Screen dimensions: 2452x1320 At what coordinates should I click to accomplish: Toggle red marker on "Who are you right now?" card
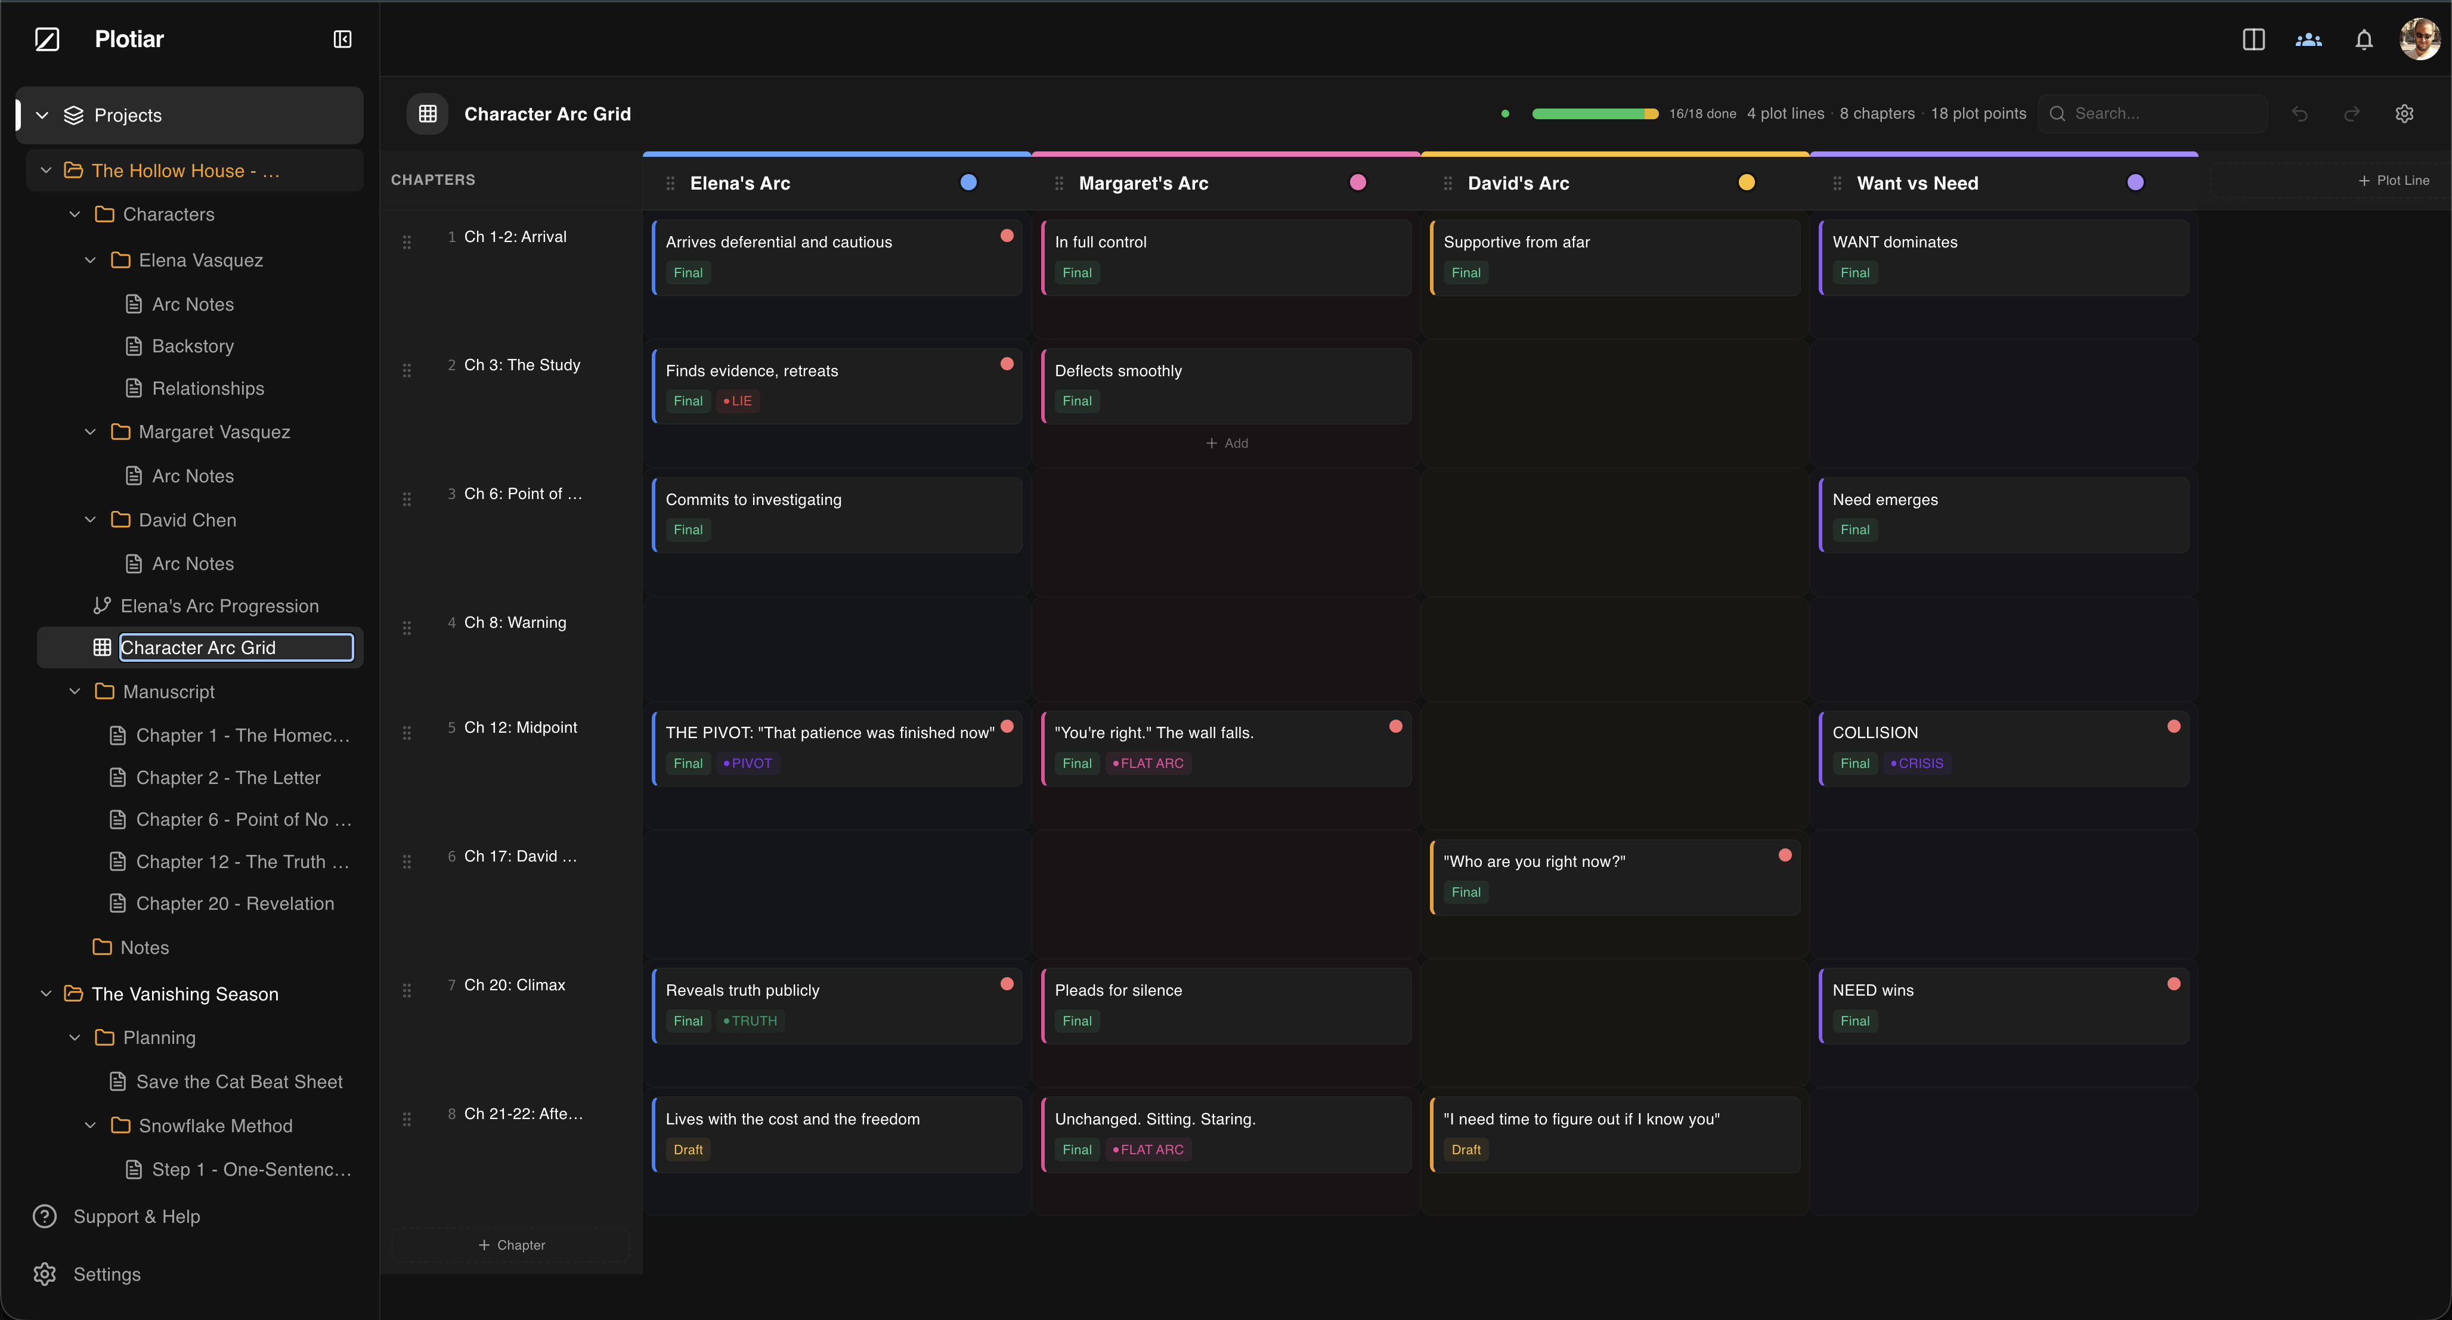coord(1785,854)
